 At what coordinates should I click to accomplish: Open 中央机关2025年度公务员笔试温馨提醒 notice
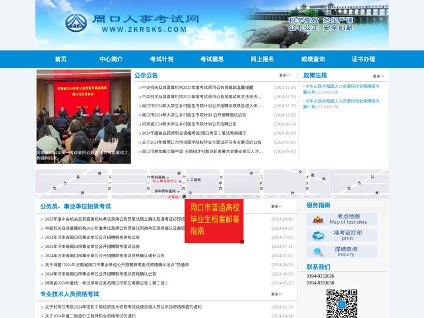point(197,87)
